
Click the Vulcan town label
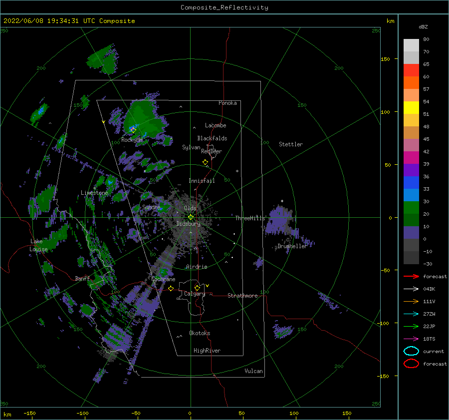point(253,371)
